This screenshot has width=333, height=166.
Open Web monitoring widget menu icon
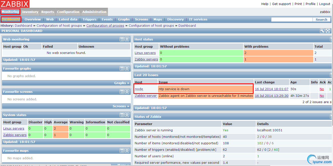point(122,39)
